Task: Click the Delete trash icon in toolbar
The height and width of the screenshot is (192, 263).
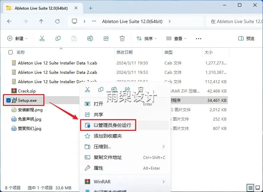Action: (122, 38)
